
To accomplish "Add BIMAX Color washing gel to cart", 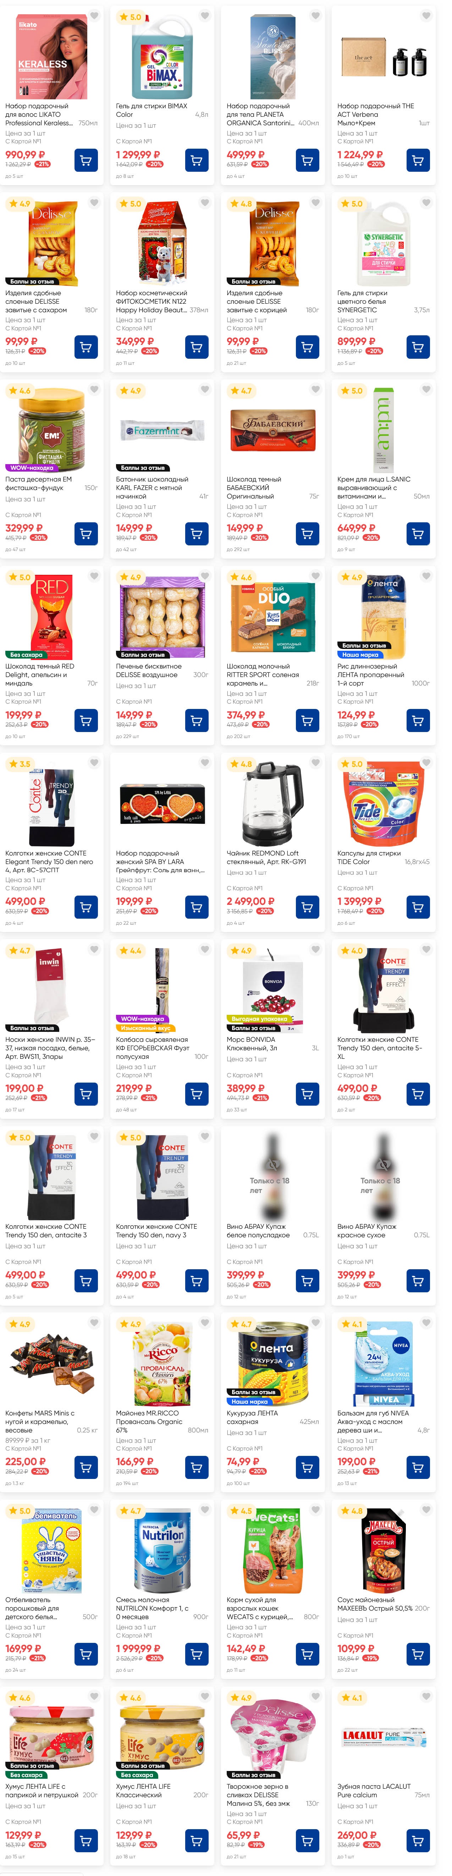I will 197,160.
